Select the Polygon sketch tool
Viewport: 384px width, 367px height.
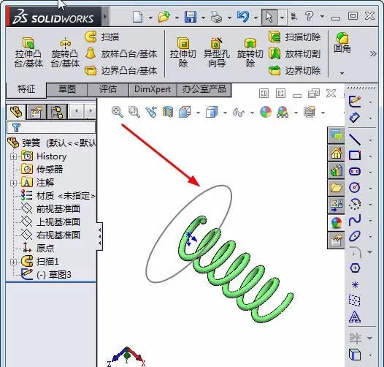[x=355, y=268]
